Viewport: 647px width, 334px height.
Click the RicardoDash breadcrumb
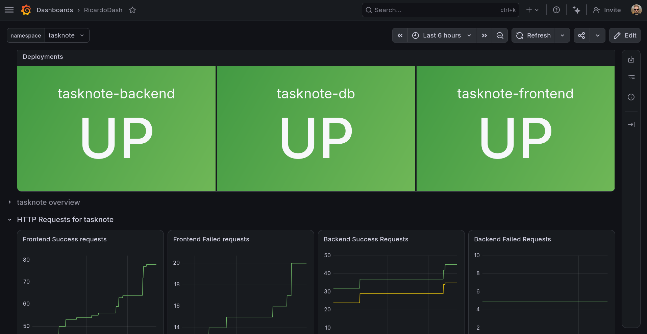103,10
